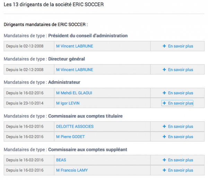
Task: Expand En savoir plus for Igor LEVIN
Action: click(178, 103)
